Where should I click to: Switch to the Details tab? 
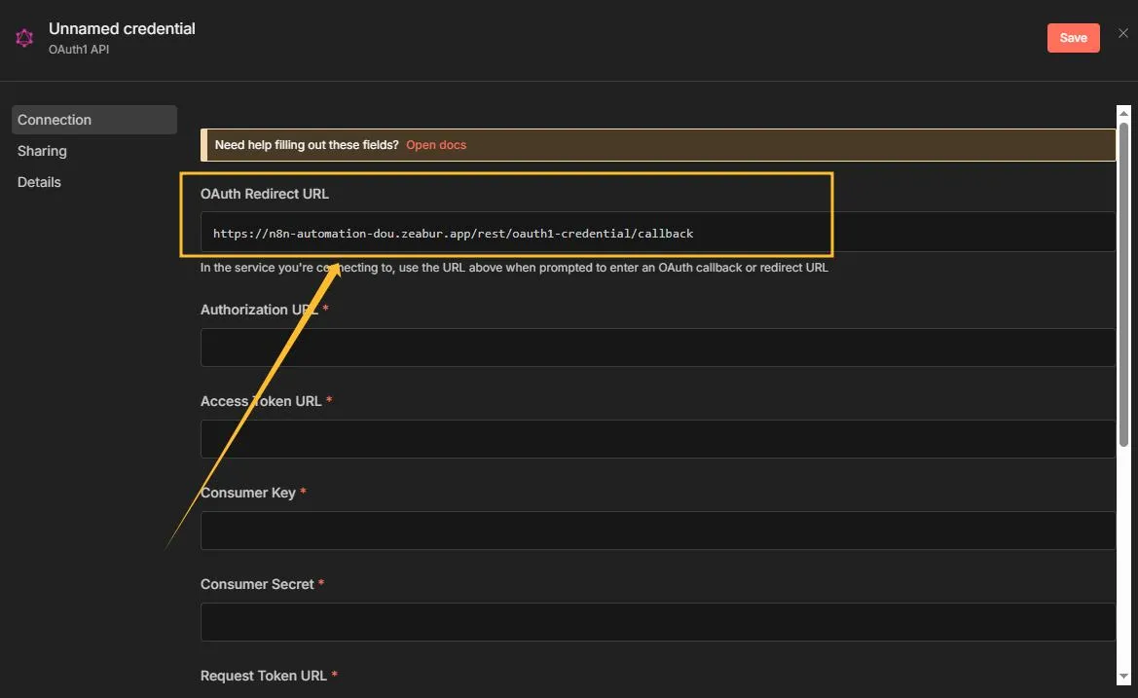click(x=39, y=181)
